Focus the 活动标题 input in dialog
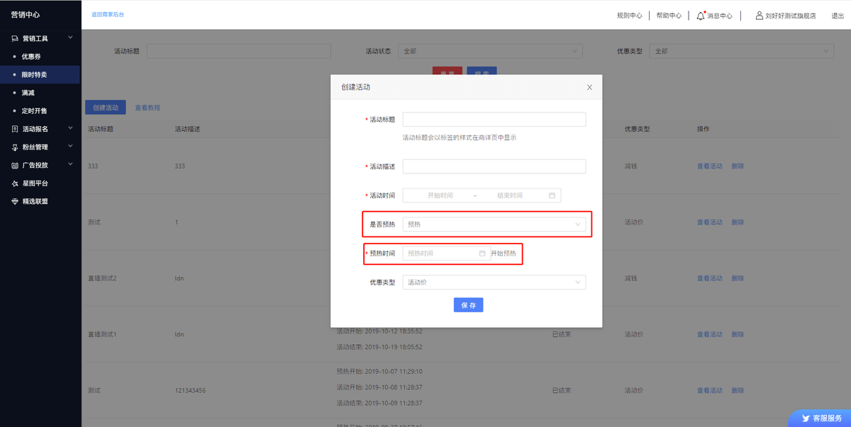851x427 pixels. tap(494, 119)
